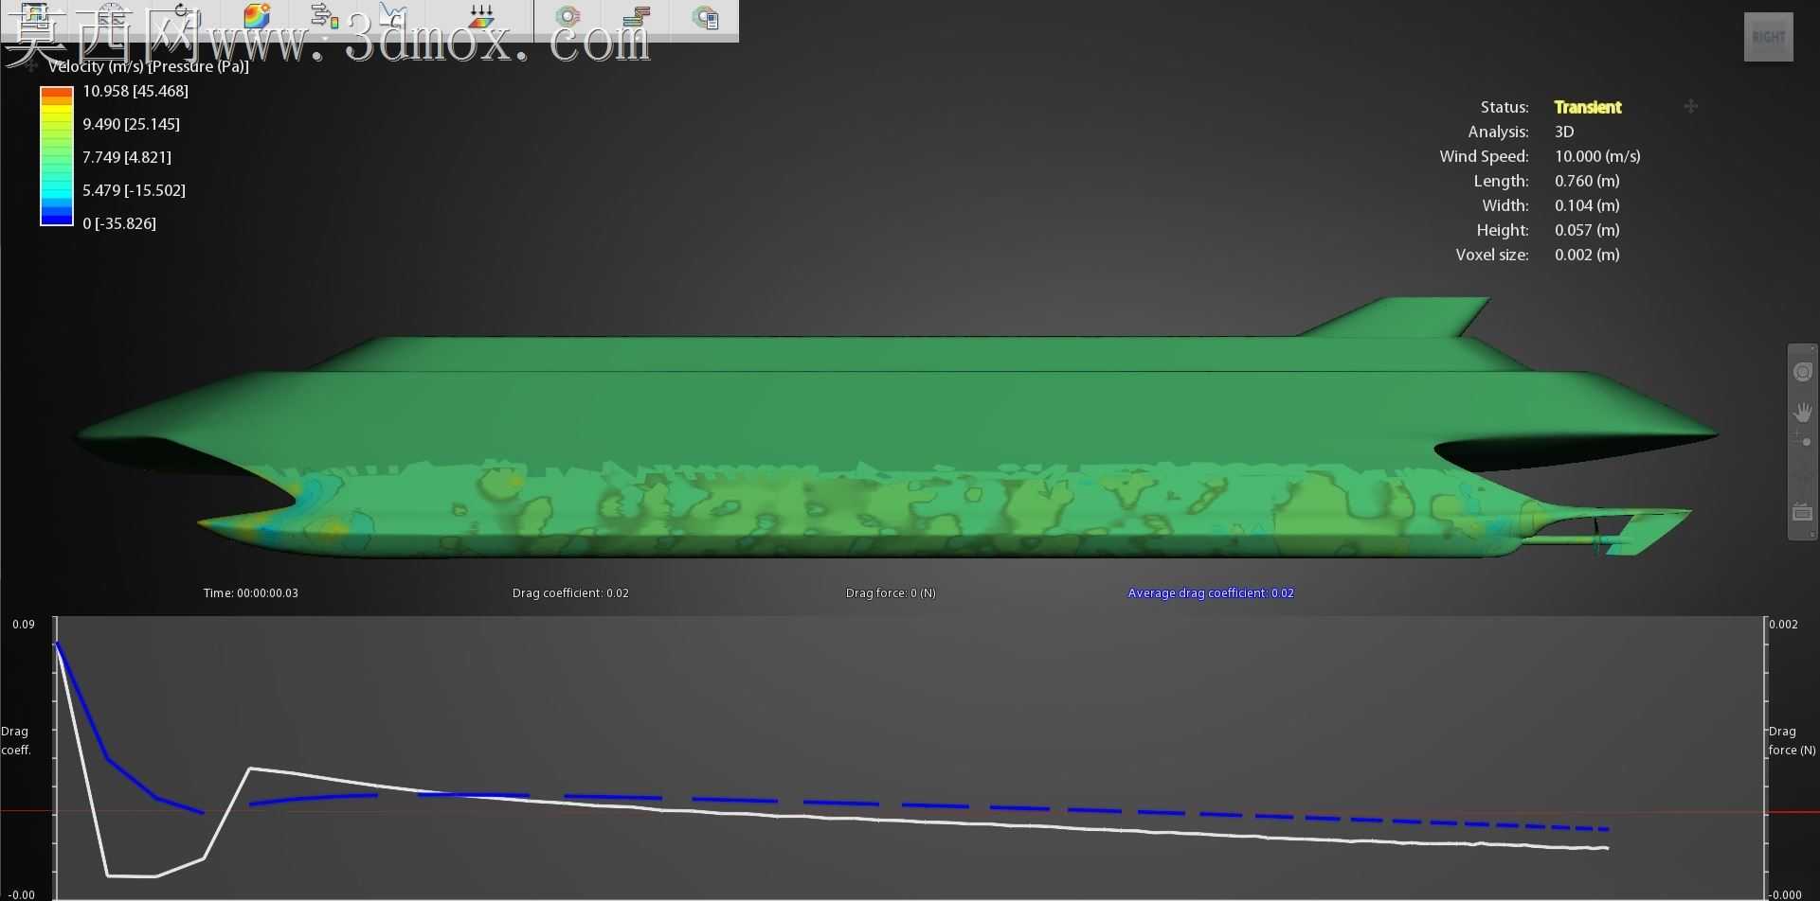Toggle the drag plot graph icon

tap(392, 16)
